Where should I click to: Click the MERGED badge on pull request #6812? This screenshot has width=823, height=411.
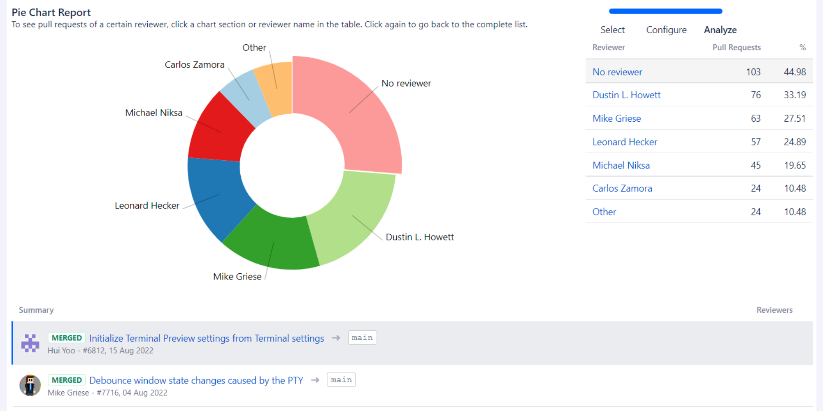[x=67, y=337]
